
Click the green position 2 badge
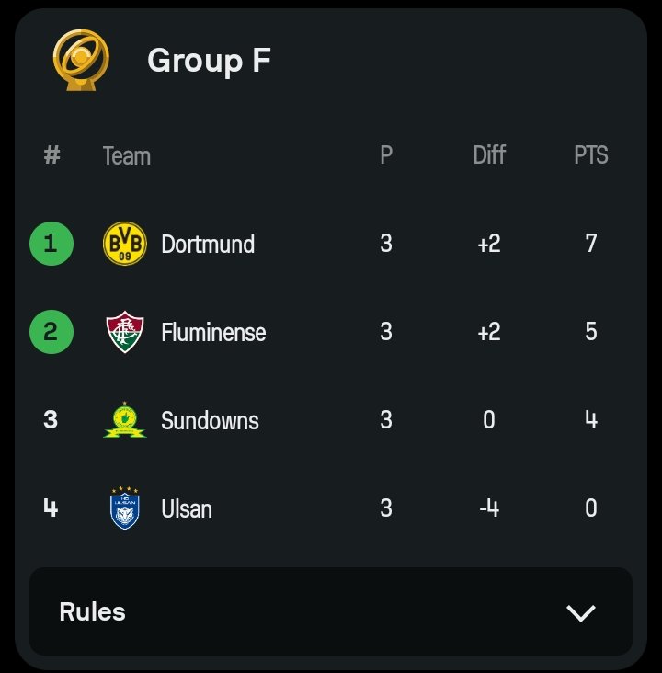tap(51, 332)
